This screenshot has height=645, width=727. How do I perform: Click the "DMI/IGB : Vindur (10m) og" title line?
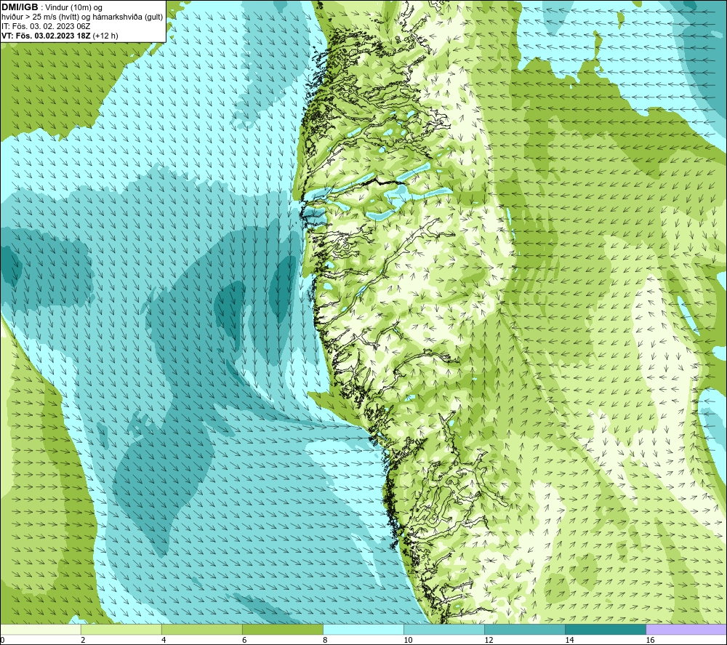52,7
